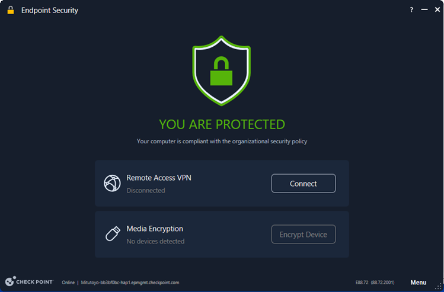Close the Endpoint Security window

tap(436, 10)
